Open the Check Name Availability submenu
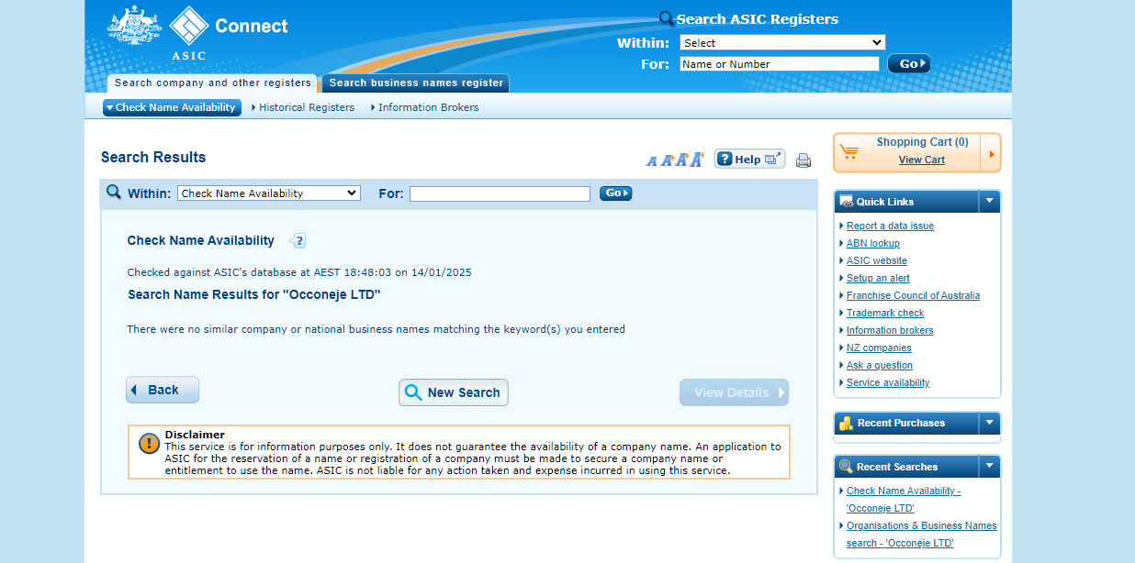This screenshot has height=563, width=1135. click(172, 107)
